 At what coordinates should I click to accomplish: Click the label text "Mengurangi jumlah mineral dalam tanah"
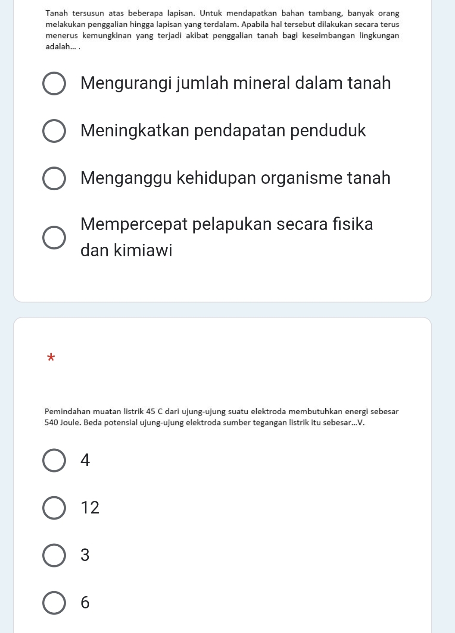235,83
